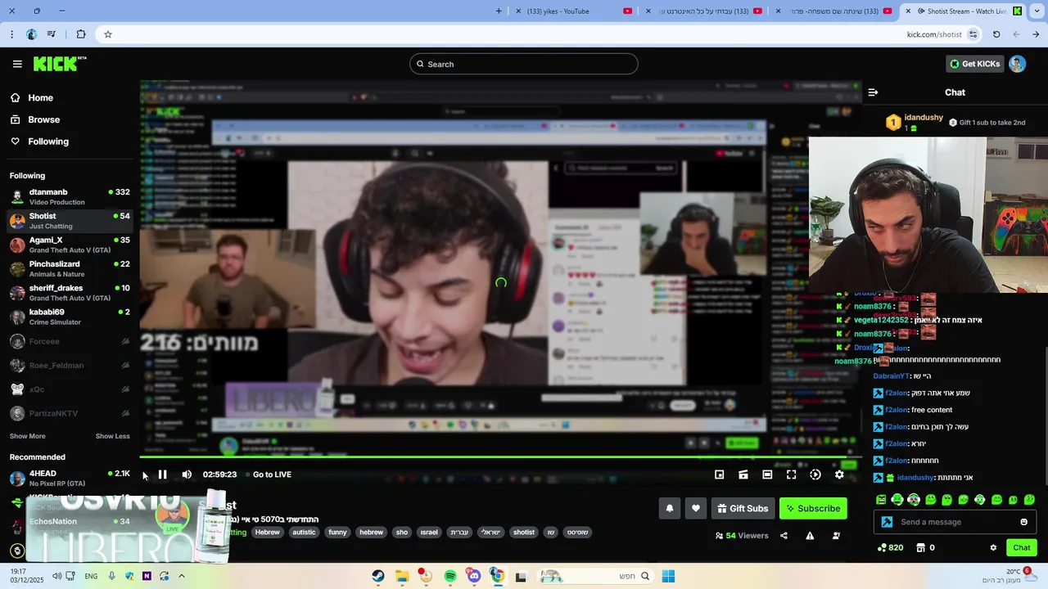This screenshot has height=589, width=1048.
Task: Open the video player settings gear
Action: (839, 474)
